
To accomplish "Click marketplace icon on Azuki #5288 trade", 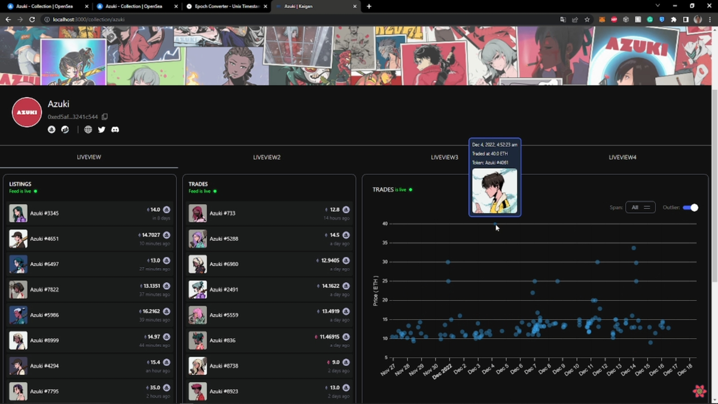I will click(346, 235).
